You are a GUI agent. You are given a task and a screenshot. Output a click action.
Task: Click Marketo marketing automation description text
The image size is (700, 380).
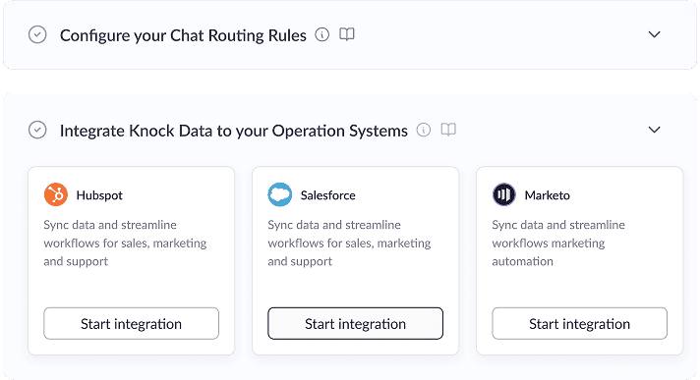pyautogui.click(x=558, y=244)
